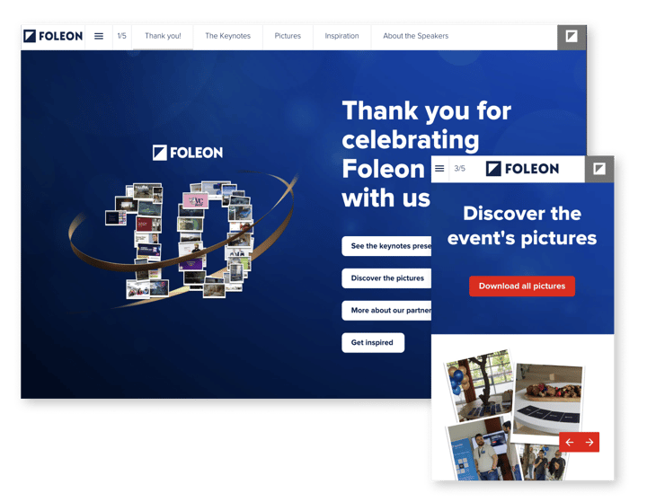Go to About the Speakers tab
This screenshot has height=502, width=647.
tap(415, 37)
